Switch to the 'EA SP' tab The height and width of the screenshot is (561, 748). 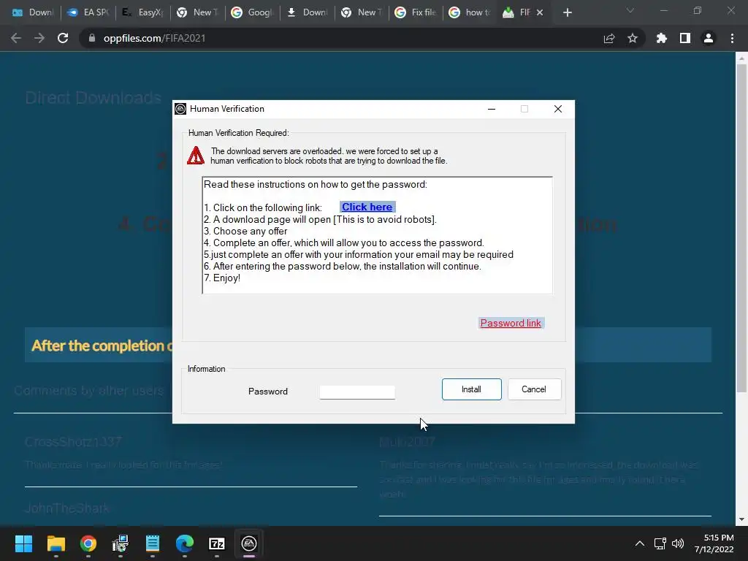[88, 12]
